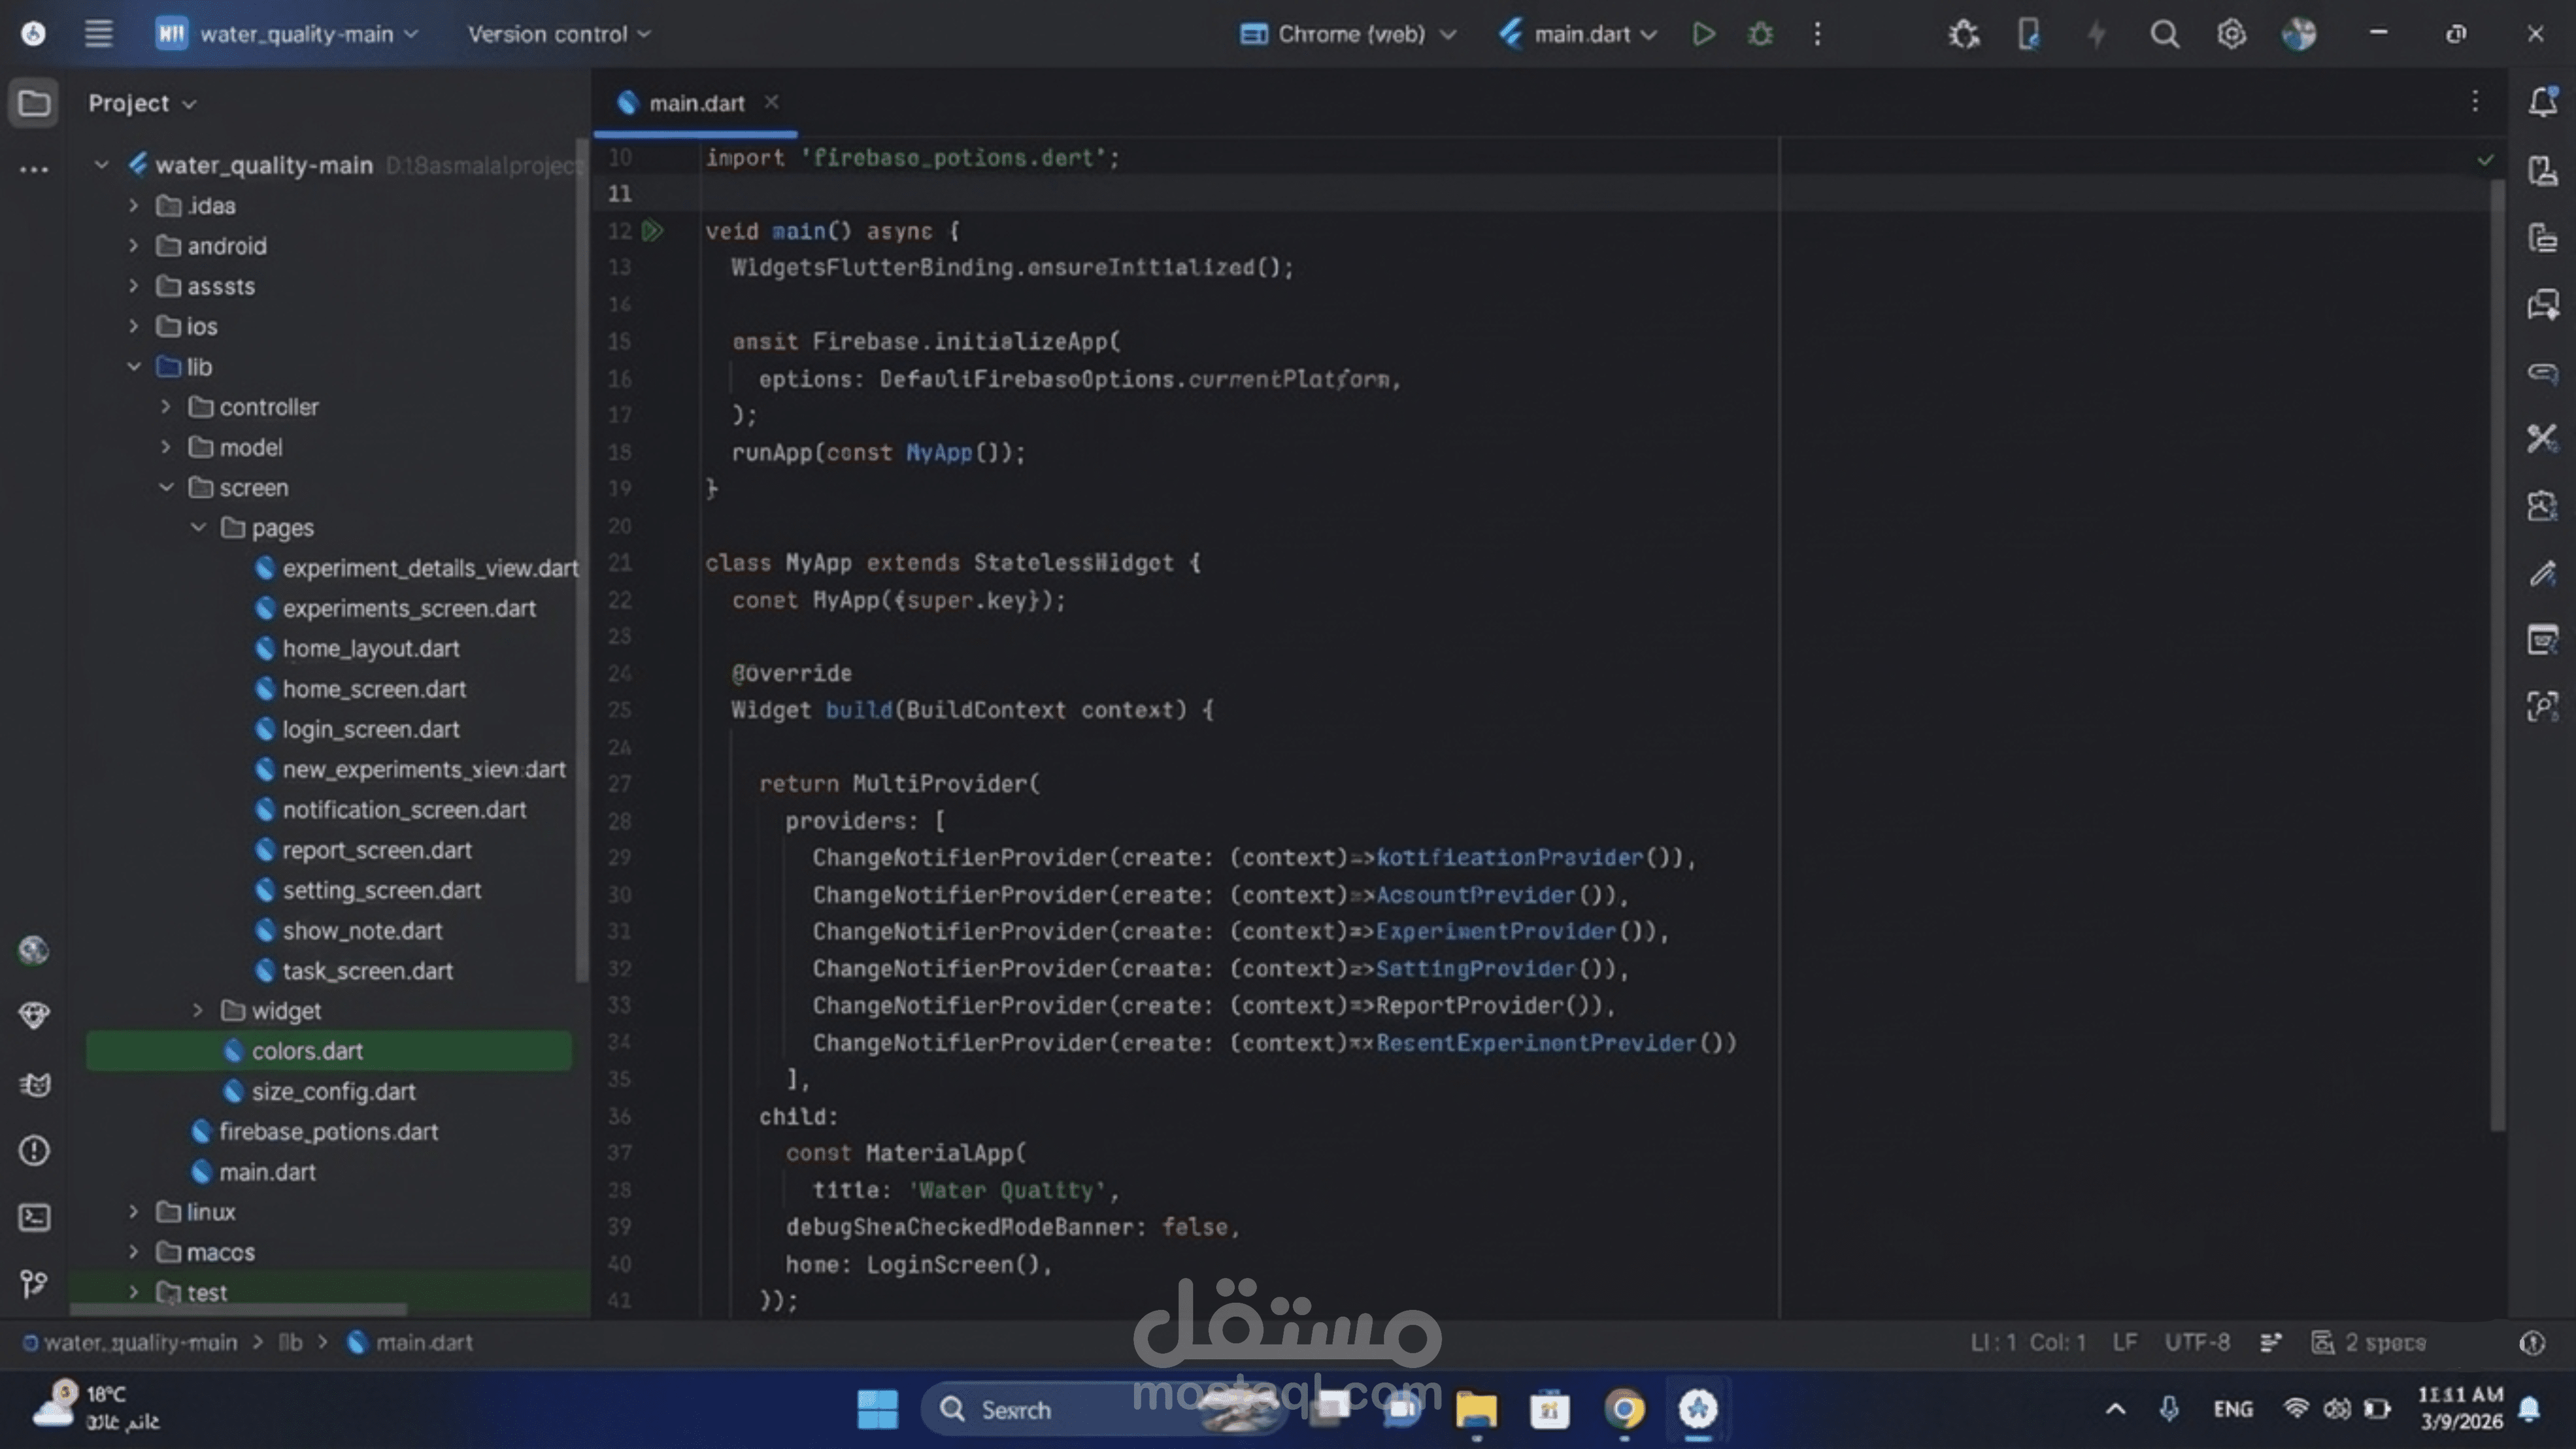Open the Git branches tool icon
Viewport: 2576px width, 1449px height.
[34, 1283]
